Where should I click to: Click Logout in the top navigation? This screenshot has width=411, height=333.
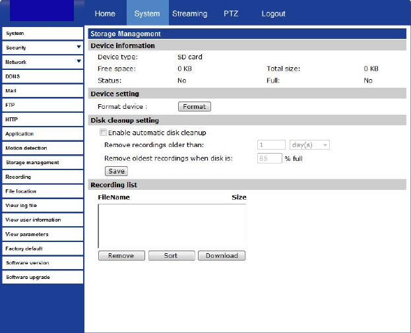click(x=273, y=14)
